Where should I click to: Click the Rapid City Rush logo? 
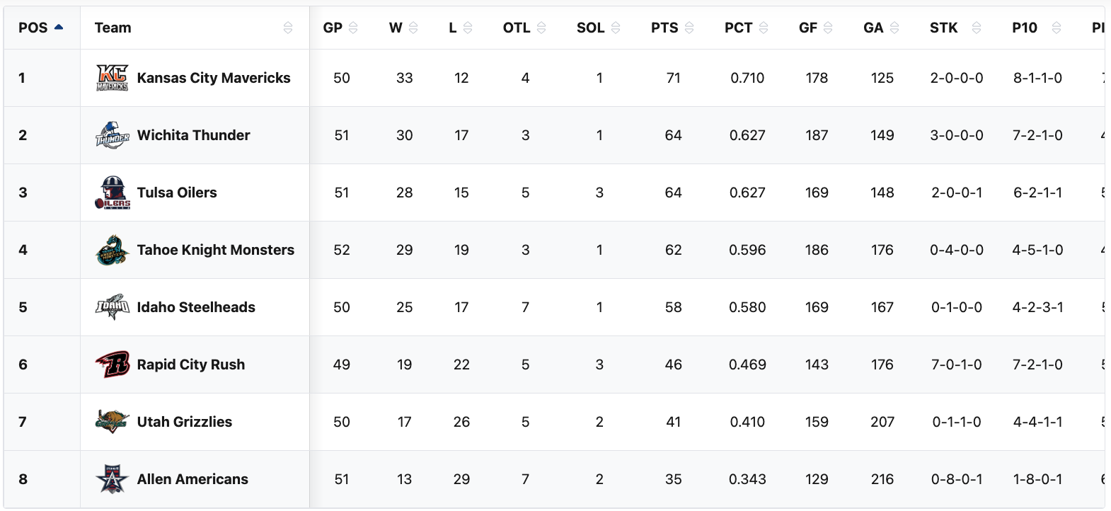click(112, 364)
